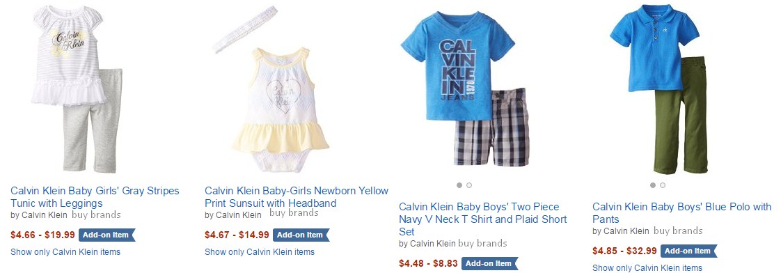Select second image dot under Blue Polo set
This screenshot has height=273, width=781.
click(663, 185)
